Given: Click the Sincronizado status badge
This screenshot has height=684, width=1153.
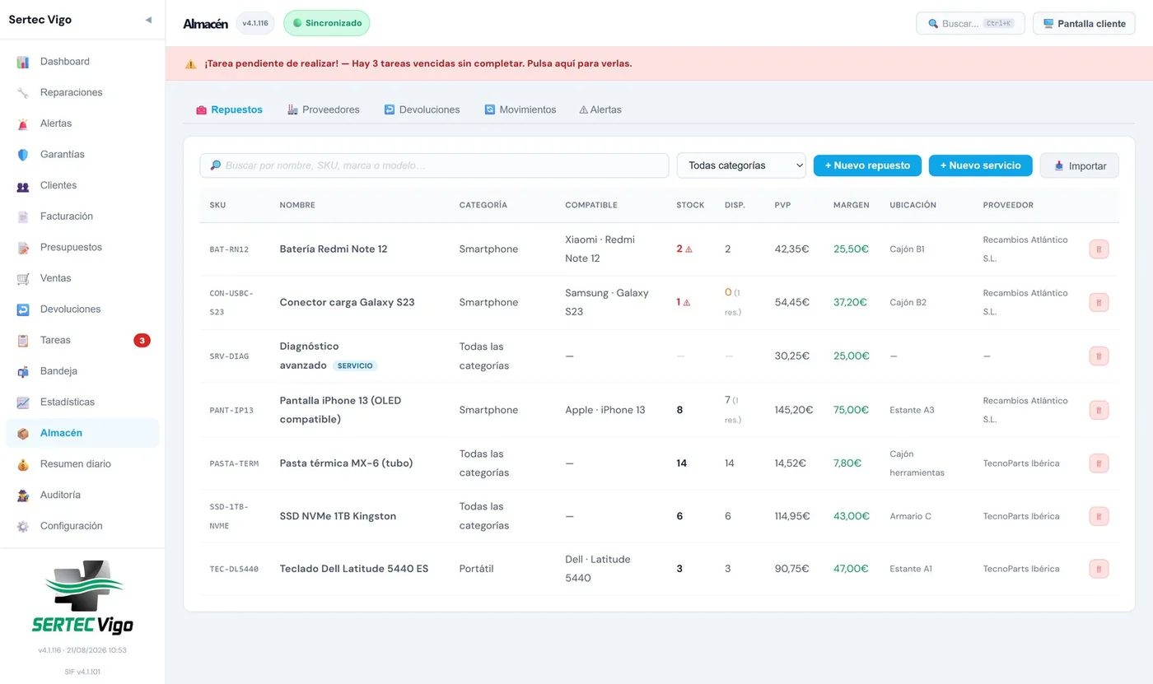Looking at the screenshot, I should [x=327, y=23].
